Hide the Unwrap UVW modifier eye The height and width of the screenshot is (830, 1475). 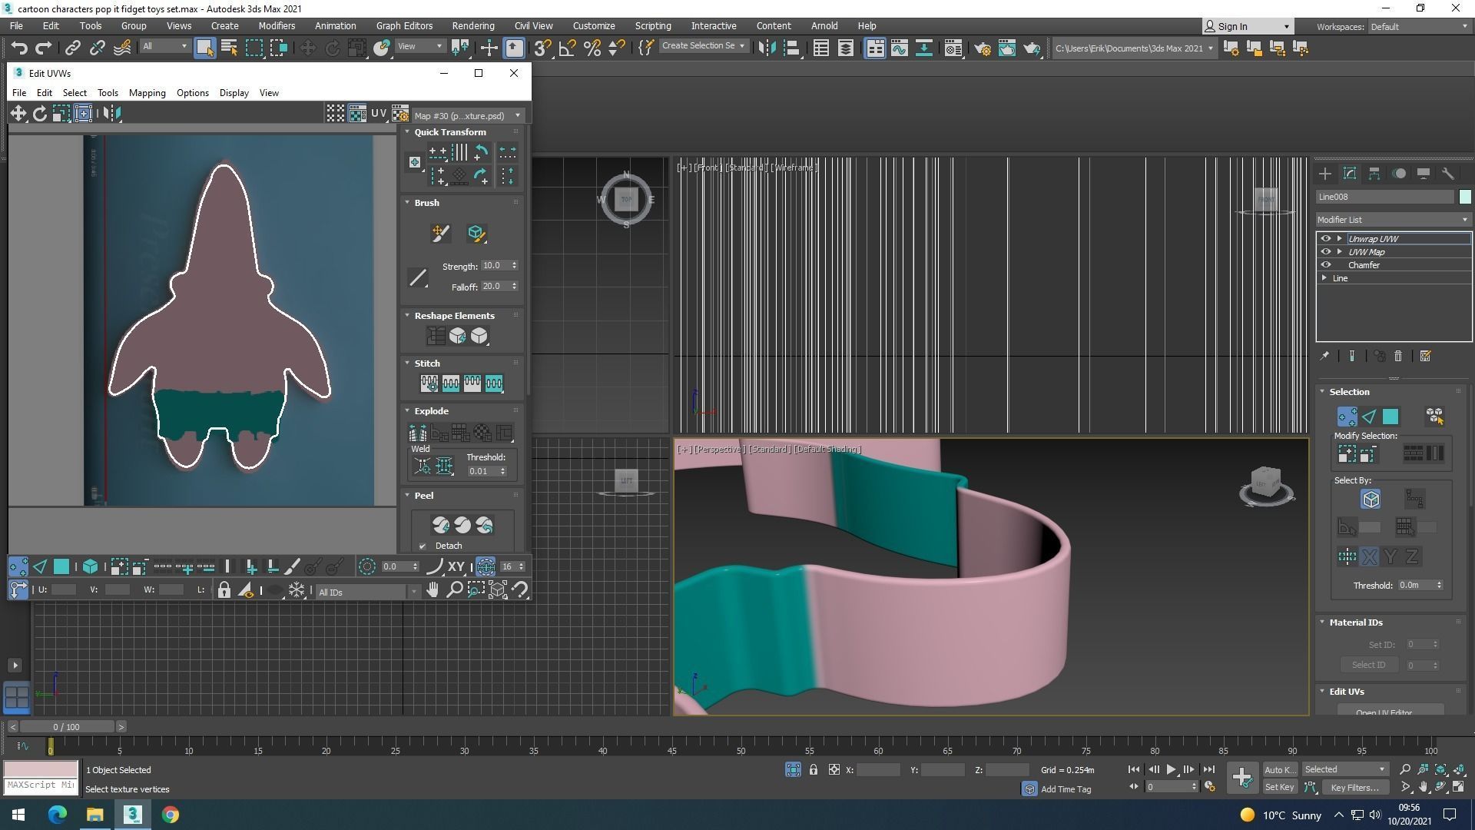coord(1325,239)
